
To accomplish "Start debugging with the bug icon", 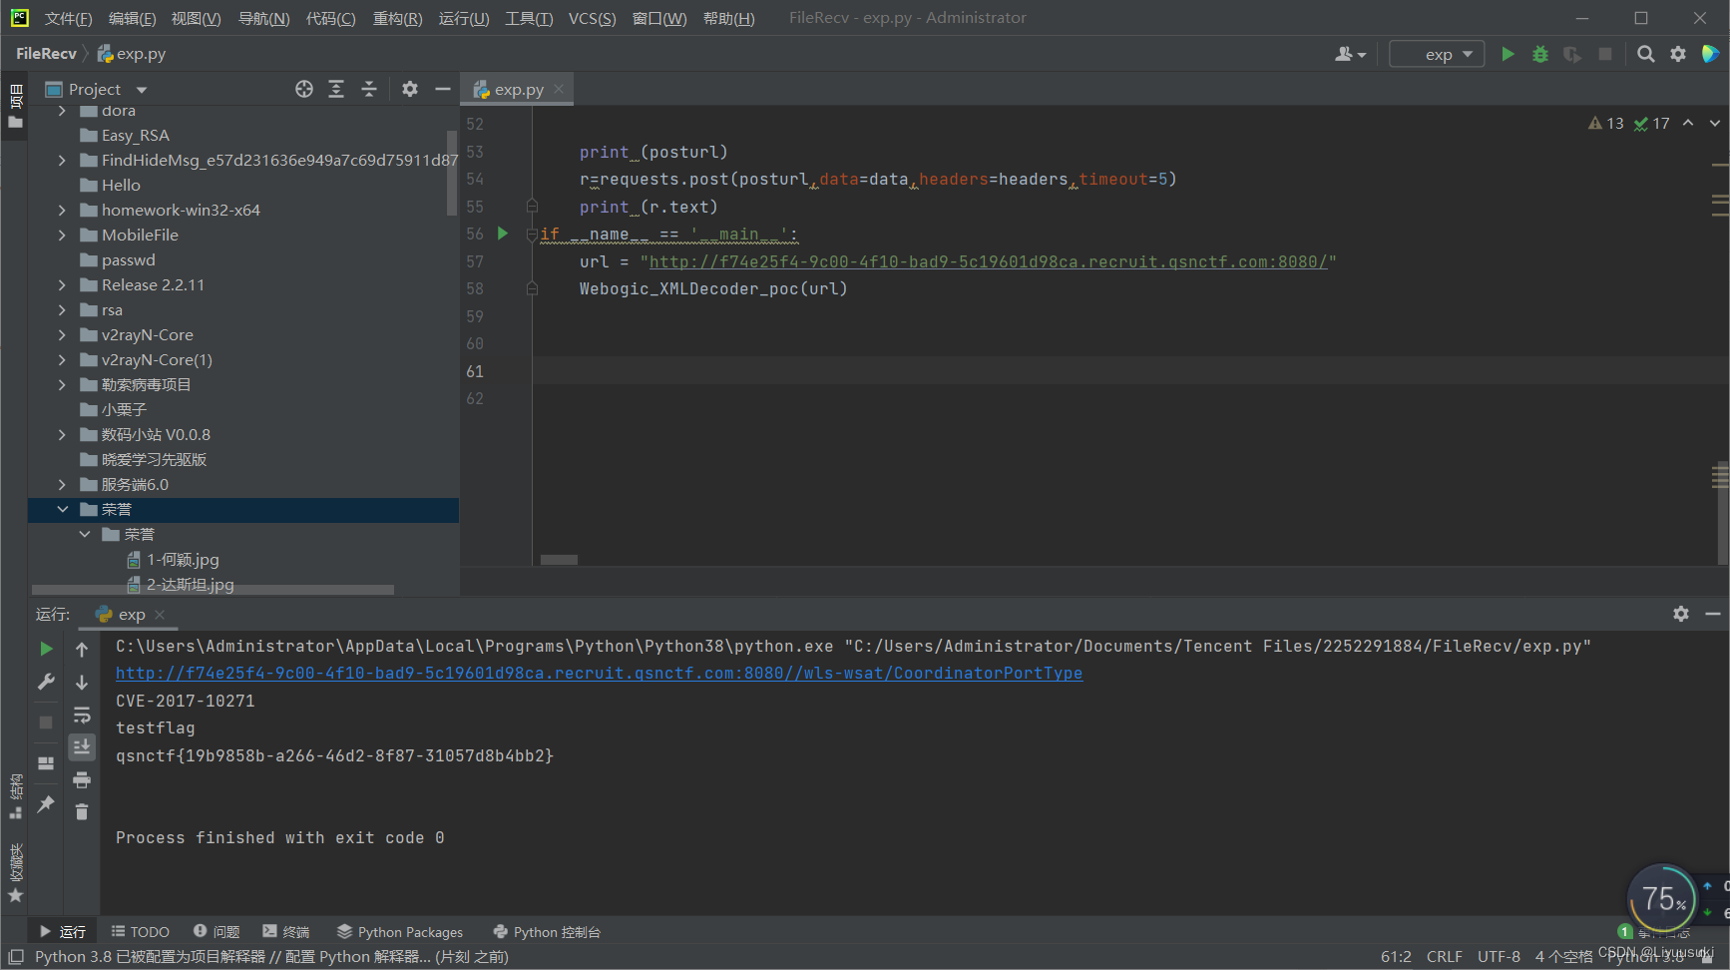I will pos(1540,54).
